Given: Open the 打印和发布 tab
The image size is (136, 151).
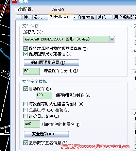Looking at the screenshot, I should (x=84, y=17).
